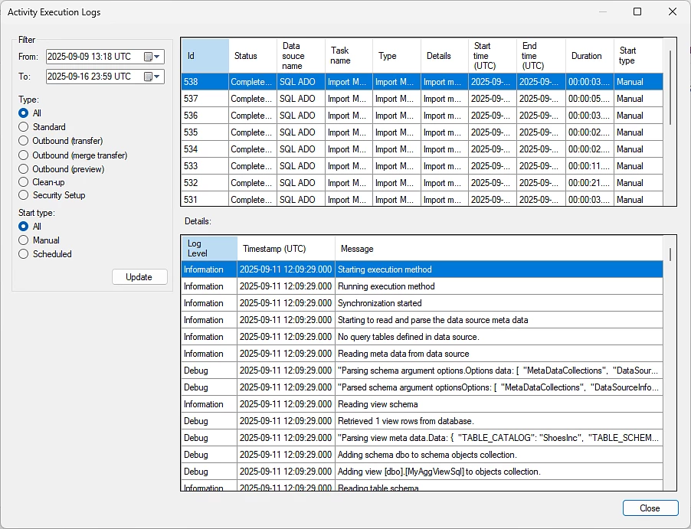Select Outbound (transfer) type option

tap(24, 141)
